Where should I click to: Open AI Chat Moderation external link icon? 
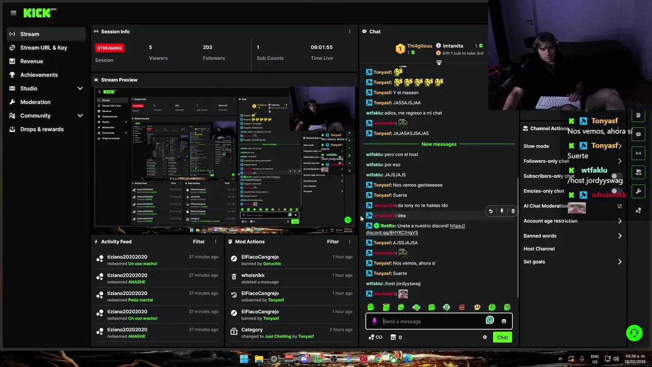coord(620,206)
